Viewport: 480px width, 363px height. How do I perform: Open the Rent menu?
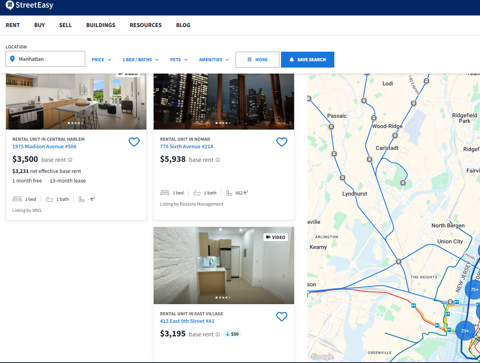(x=13, y=25)
